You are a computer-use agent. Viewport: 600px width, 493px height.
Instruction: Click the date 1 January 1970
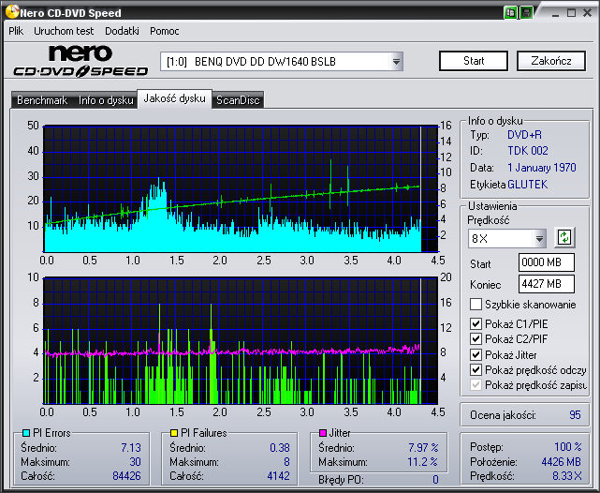tap(542, 168)
